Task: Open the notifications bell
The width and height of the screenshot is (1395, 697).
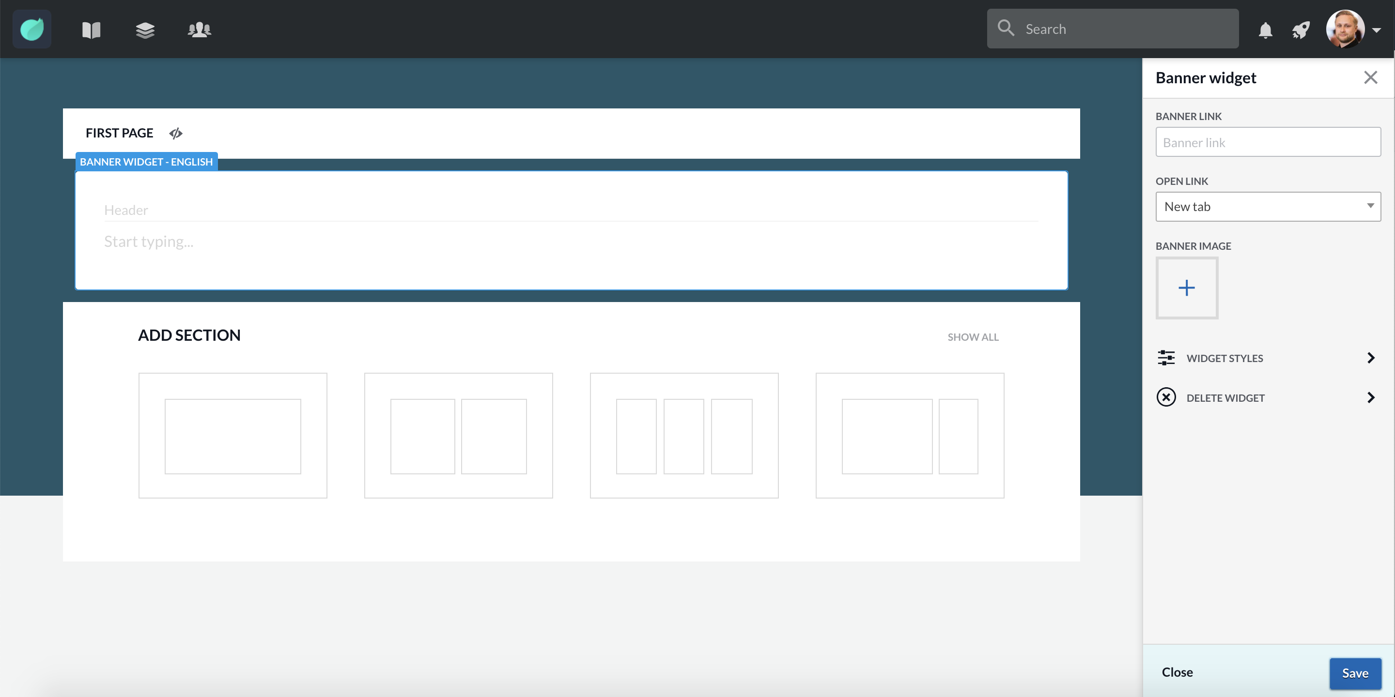Action: pos(1265,30)
